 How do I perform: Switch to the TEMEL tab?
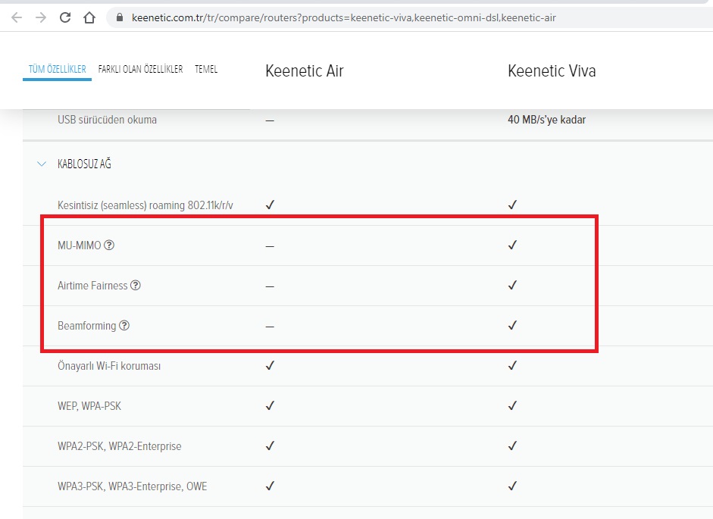[x=206, y=69]
